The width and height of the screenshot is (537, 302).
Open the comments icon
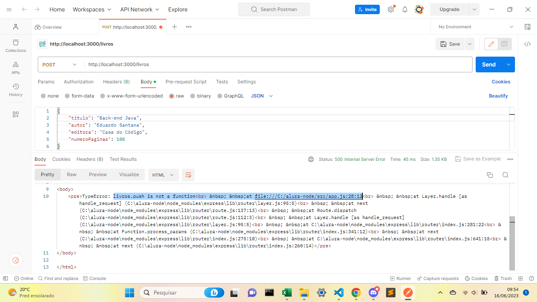pyautogui.click(x=505, y=44)
